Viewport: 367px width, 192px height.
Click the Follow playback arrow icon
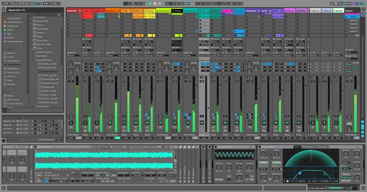tap(126, 4)
